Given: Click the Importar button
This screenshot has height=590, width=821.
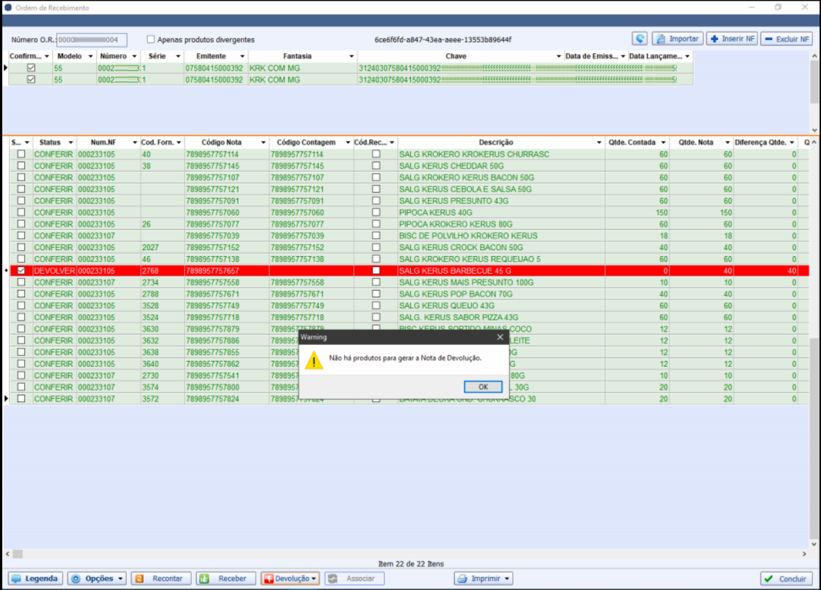Looking at the screenshot, I should coord(677,39).
